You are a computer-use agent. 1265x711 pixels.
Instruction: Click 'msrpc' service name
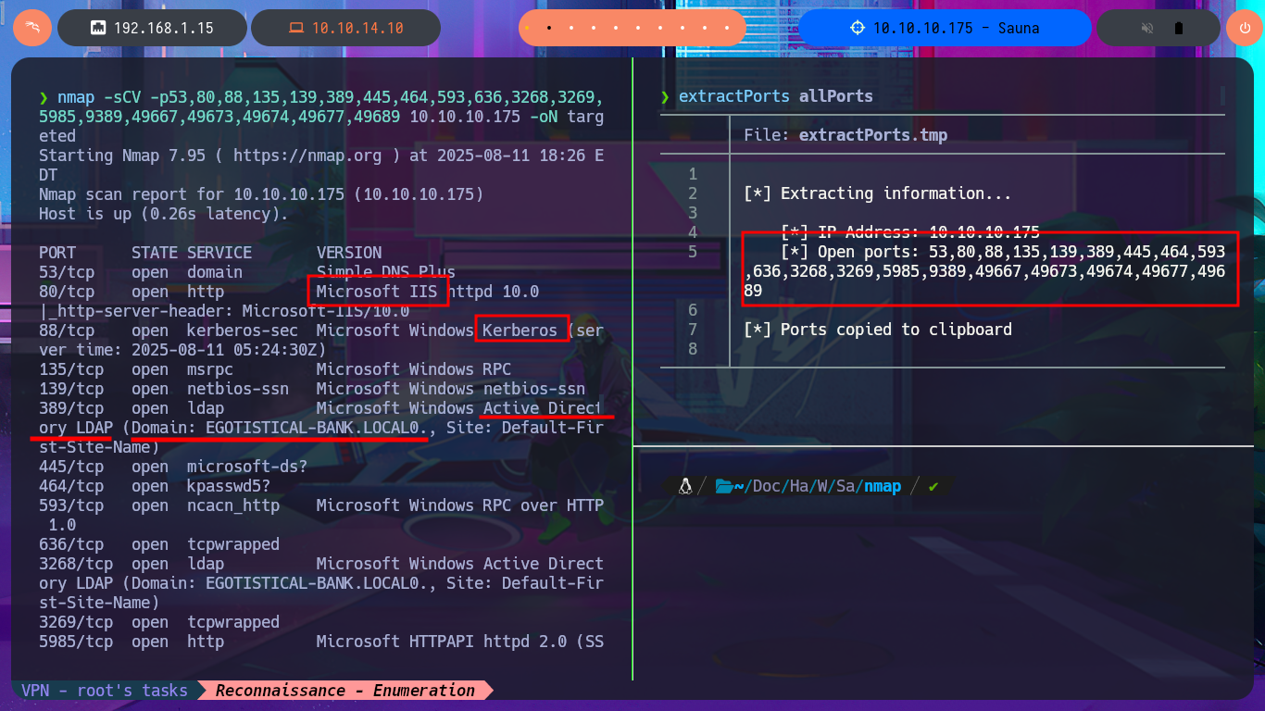[x=210, y=369]
